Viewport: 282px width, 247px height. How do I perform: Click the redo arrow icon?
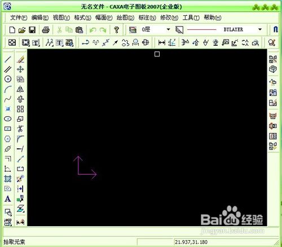pyautogui.click(x=103, y=30)
